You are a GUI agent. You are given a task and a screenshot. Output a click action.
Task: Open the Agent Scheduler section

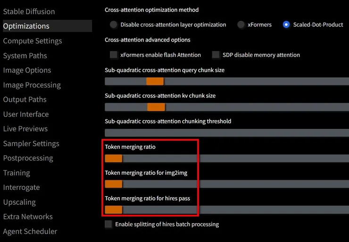click(30, 231)
